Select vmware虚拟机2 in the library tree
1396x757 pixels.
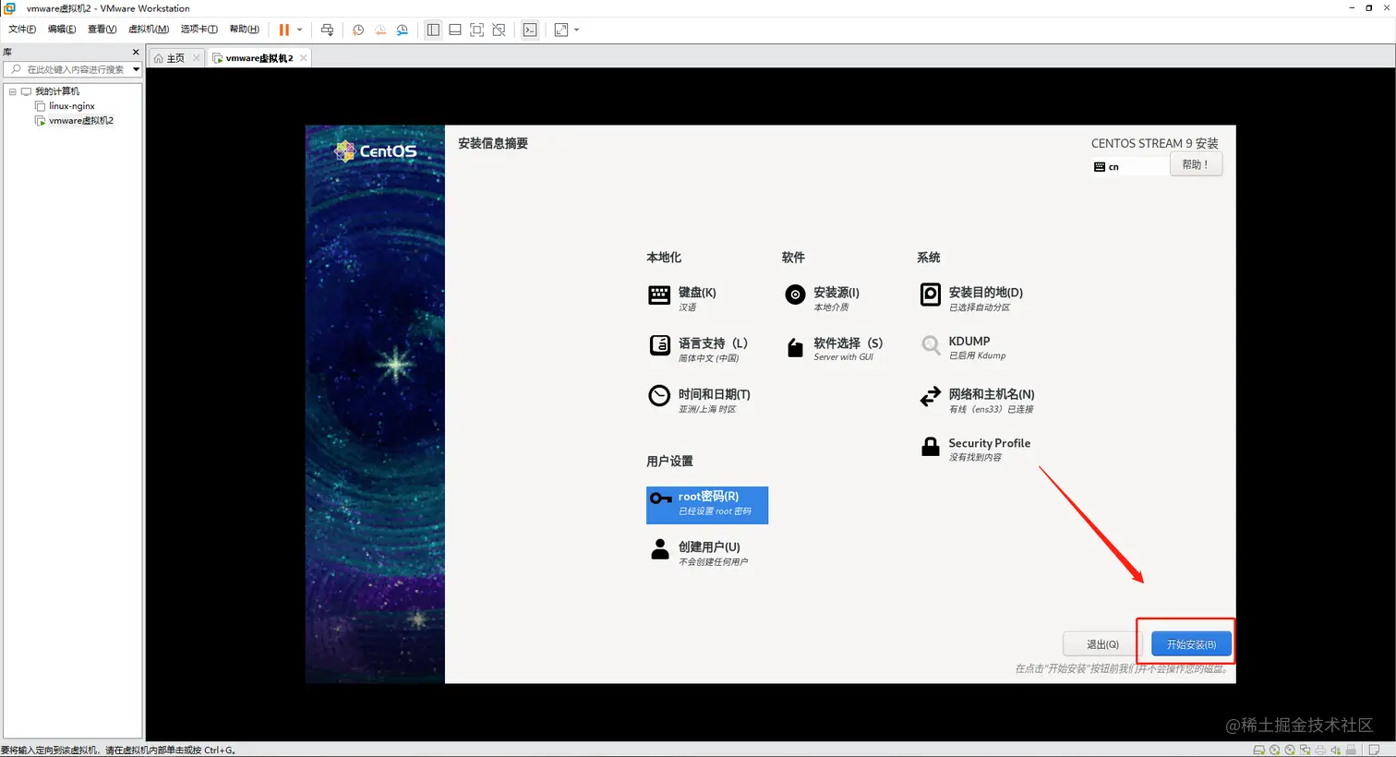point(81,121)
